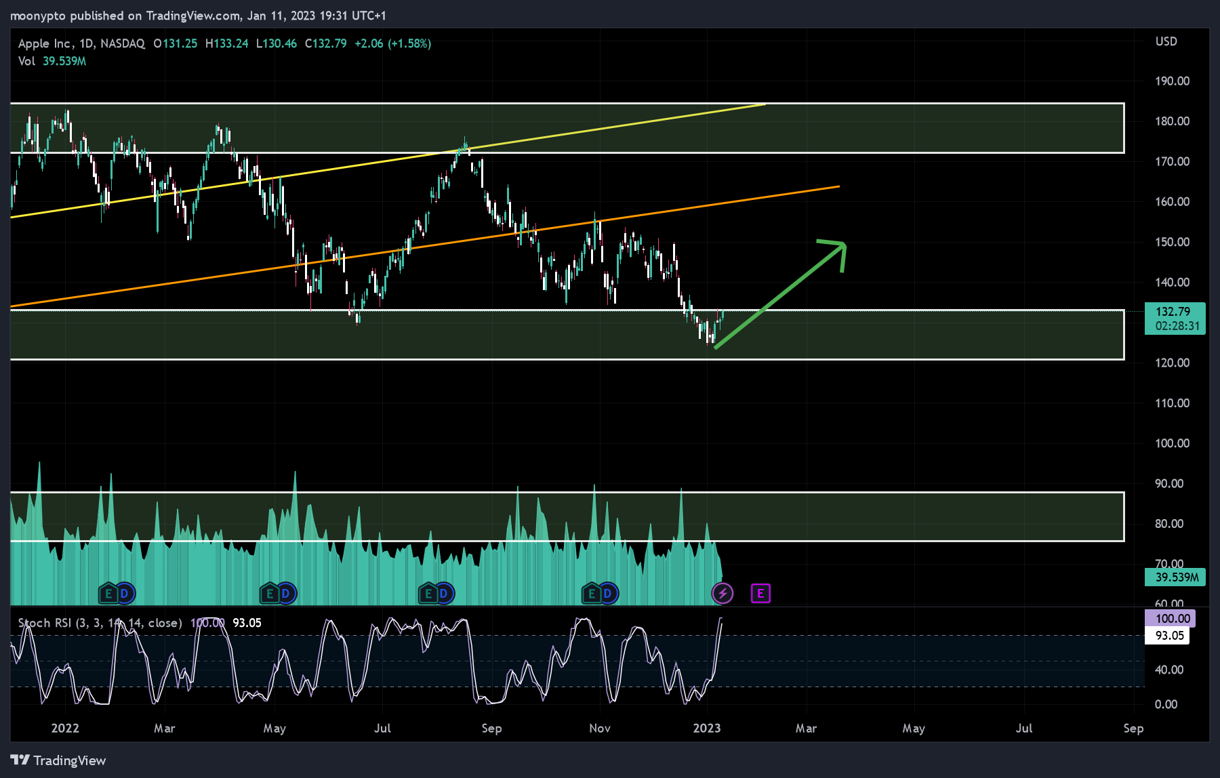Click the open value O131.25
This screenshot has height=778, width=1220.
click(x=176, y=43)
